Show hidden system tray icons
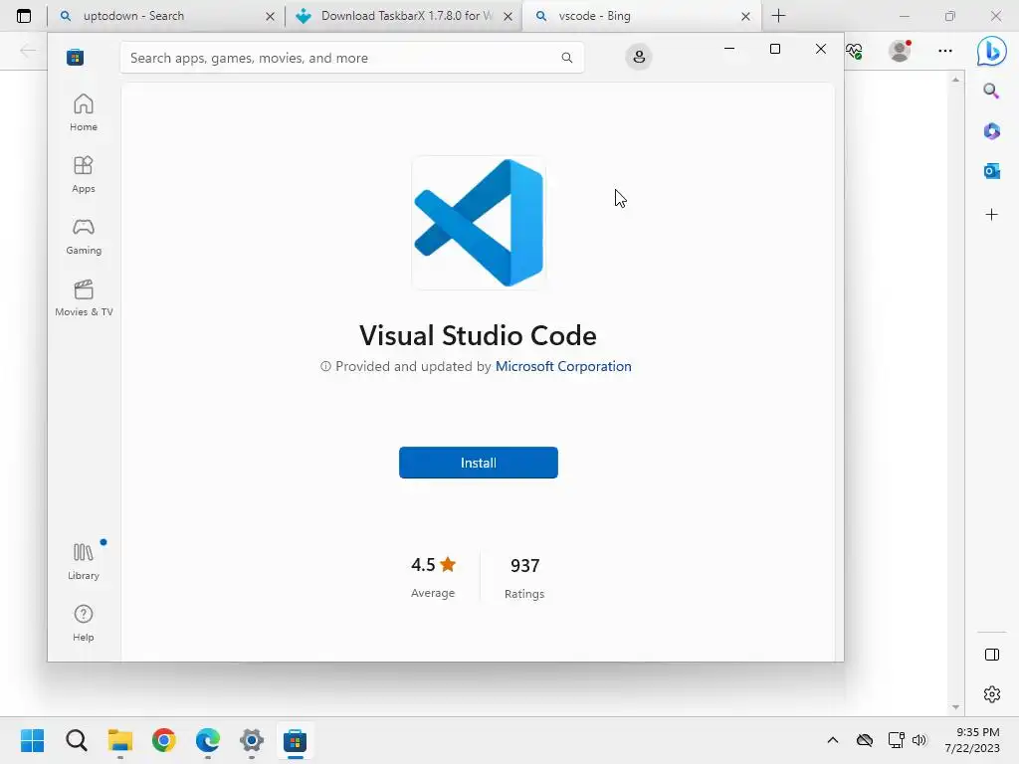The height and width of the screenshot is (764, 1019). 833,740
